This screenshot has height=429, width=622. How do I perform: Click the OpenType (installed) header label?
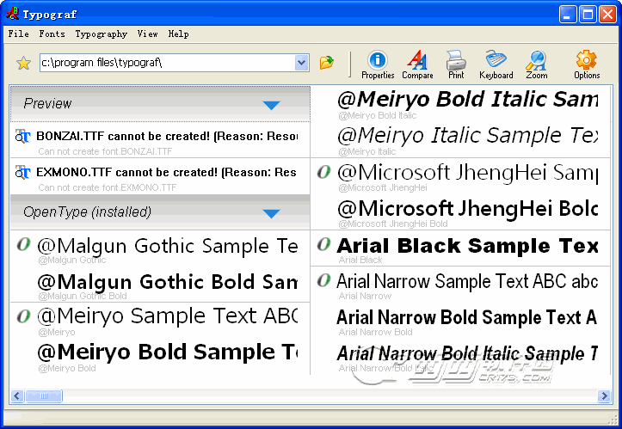click(87, 212)
